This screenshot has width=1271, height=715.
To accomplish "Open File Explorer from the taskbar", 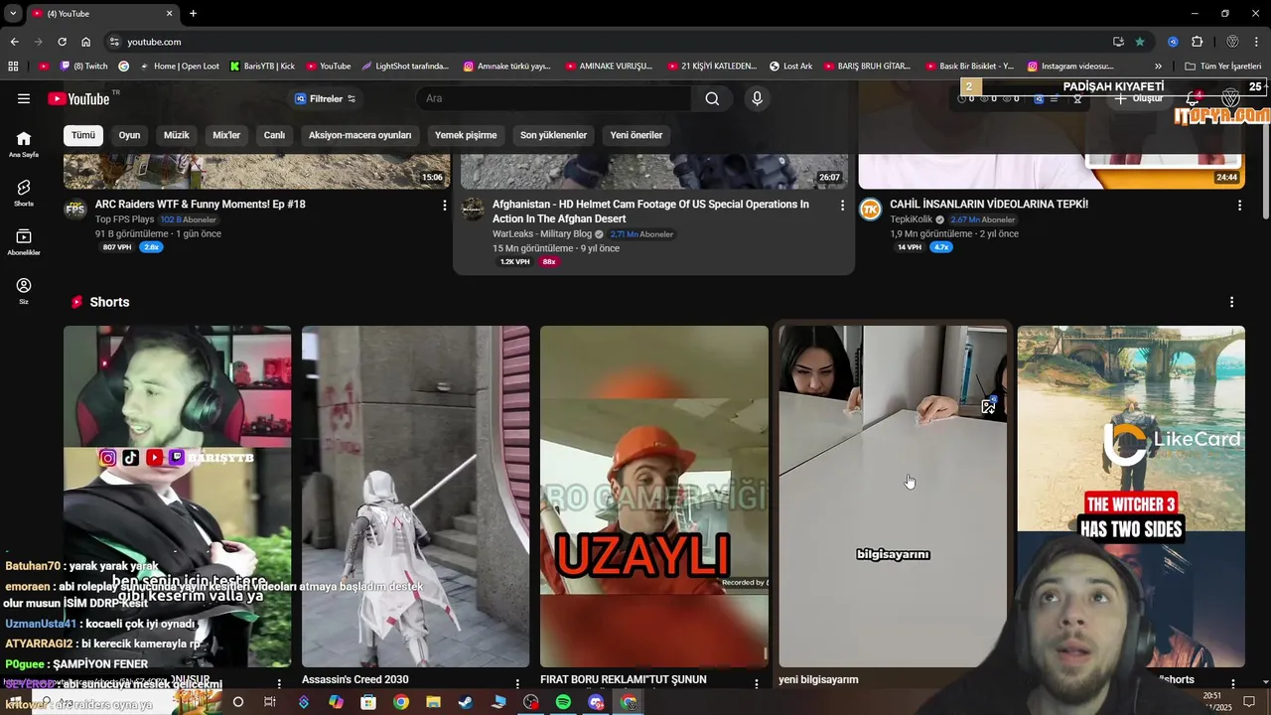I will point(433,702).
